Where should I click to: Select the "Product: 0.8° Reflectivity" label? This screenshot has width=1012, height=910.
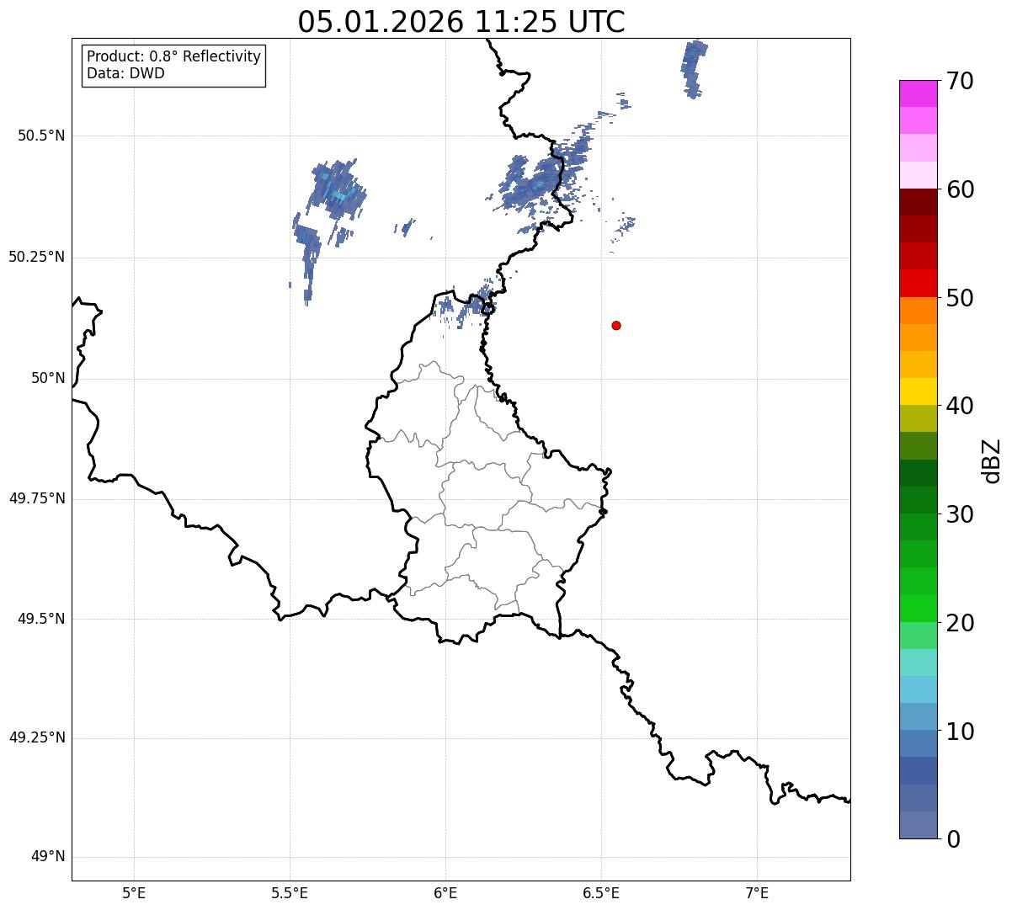tap(174, 56)
